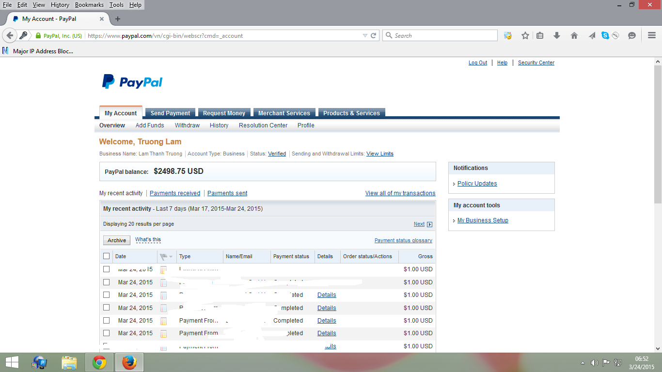
Task: Click the scrollbar down arrow
Action: (658, 348)
